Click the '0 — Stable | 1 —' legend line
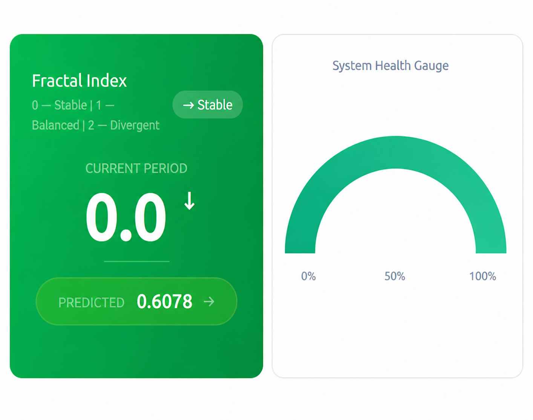 pyautogui.click(x=73, y=105)
